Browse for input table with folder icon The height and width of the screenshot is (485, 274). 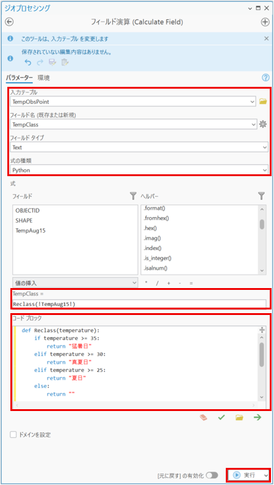[263, 101]
